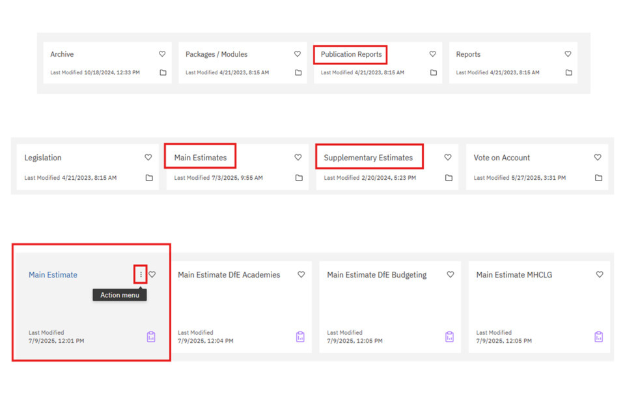Click folder icon on Archive card
The image size is (625, 417).
[x=163, y=72]
